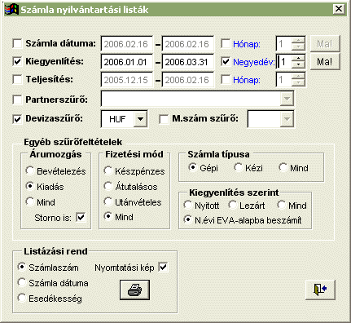Screen dimensions: 351x323
Task: Click the Listázási rend group label
Action: point(55,251)
